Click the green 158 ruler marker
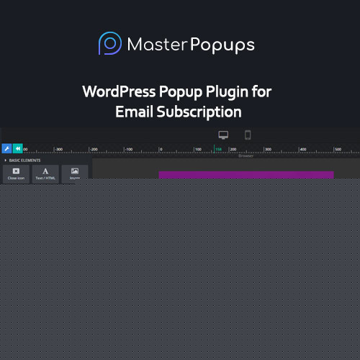Screen dimensions: 360x360 click(x=218, y=149)
